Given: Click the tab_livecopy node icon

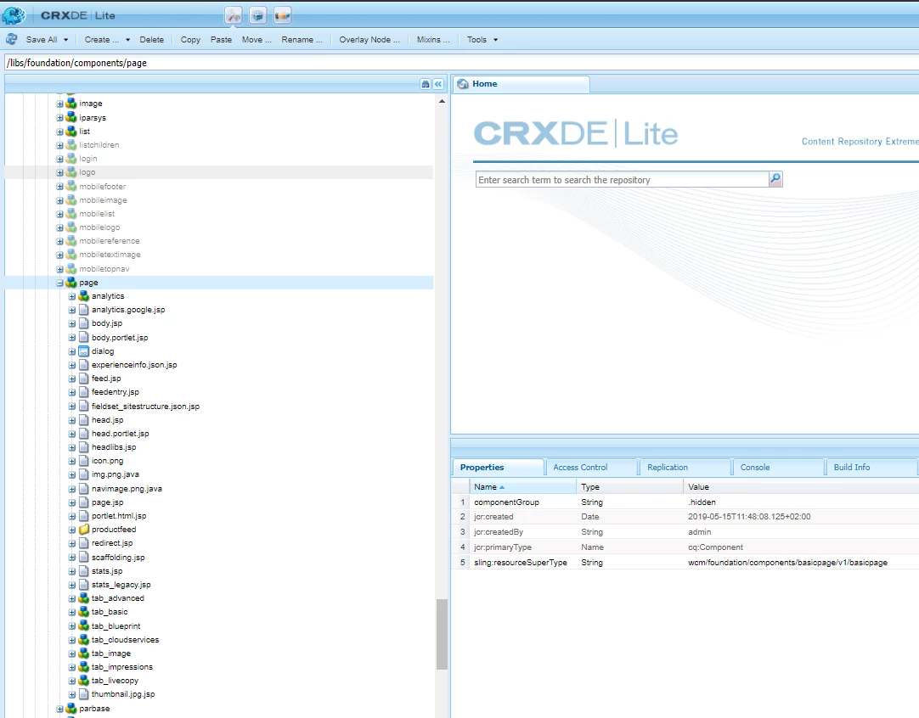Looking at the screenshot, I should coord(84,681).
